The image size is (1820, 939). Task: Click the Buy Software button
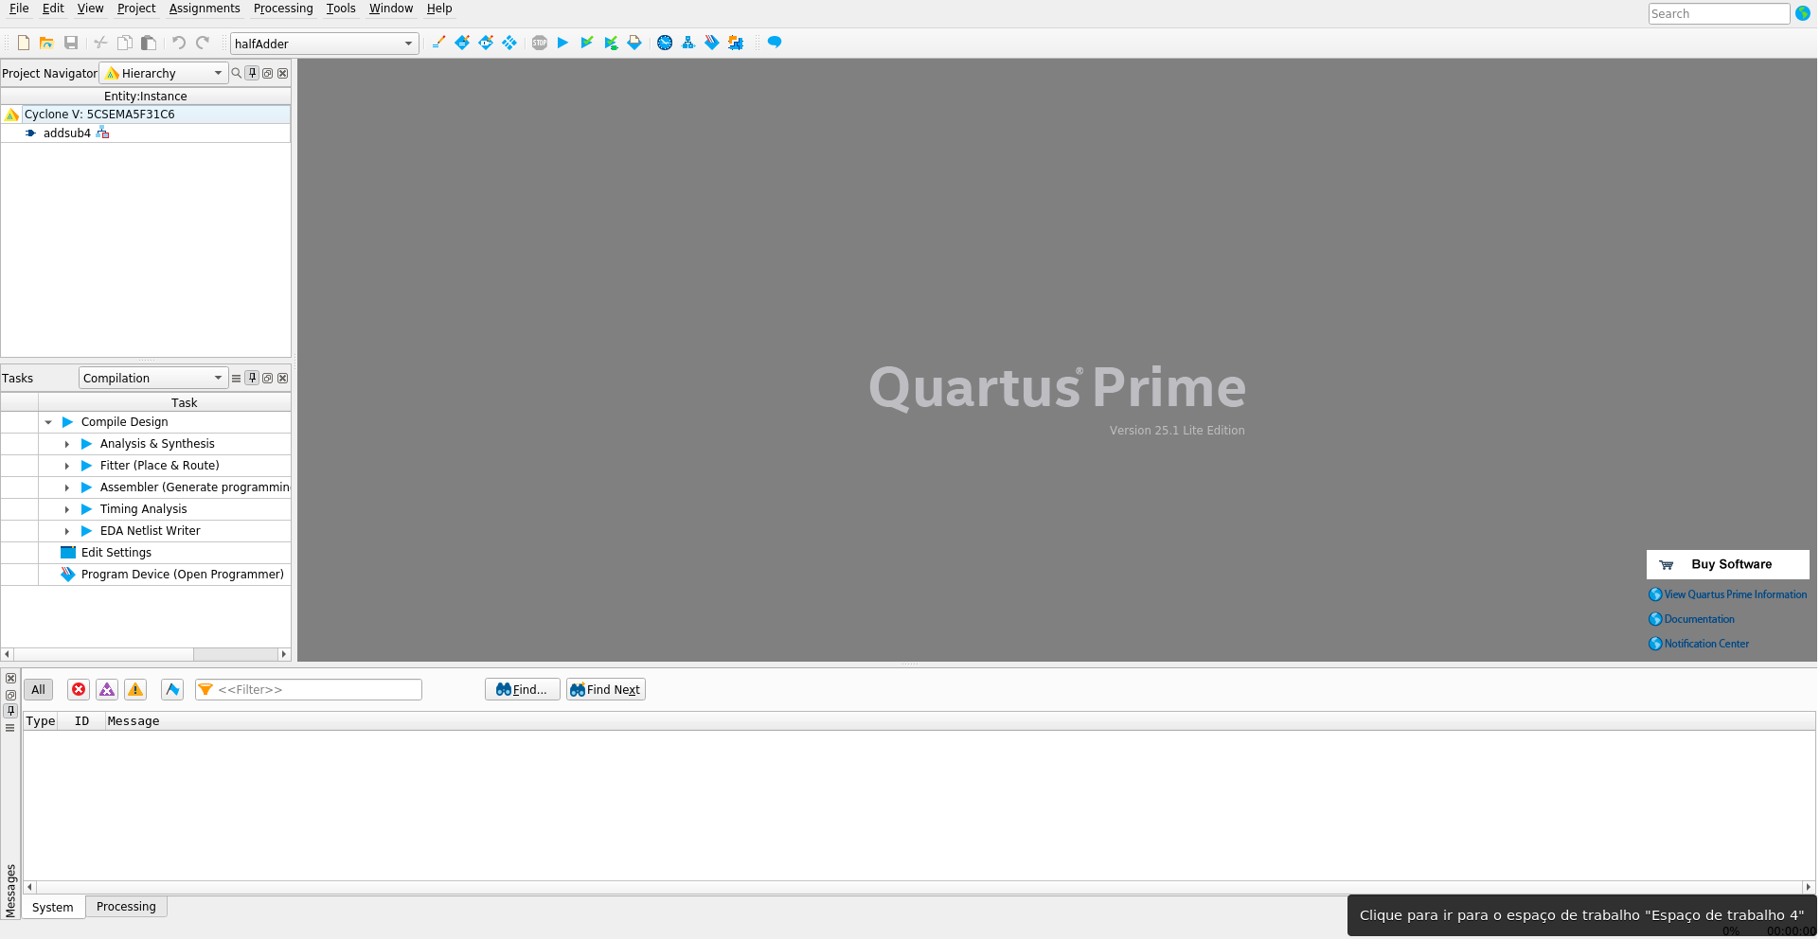coord(1728,564)
